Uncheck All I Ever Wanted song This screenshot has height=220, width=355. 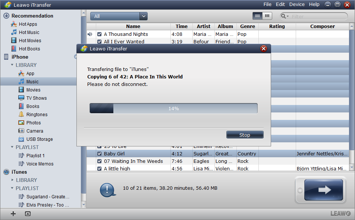click(x=99, y=42)
